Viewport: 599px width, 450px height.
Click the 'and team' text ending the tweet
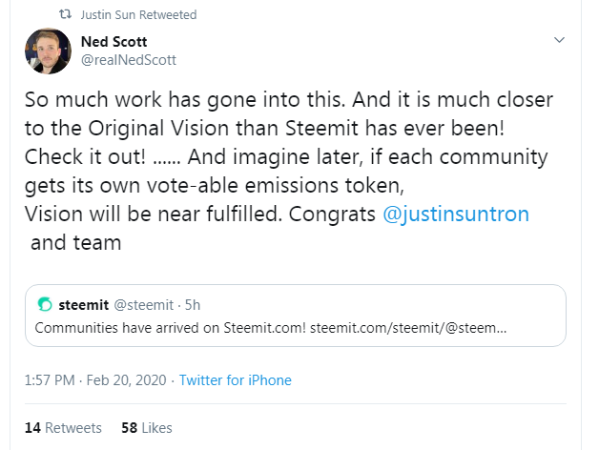pos(76,241)
